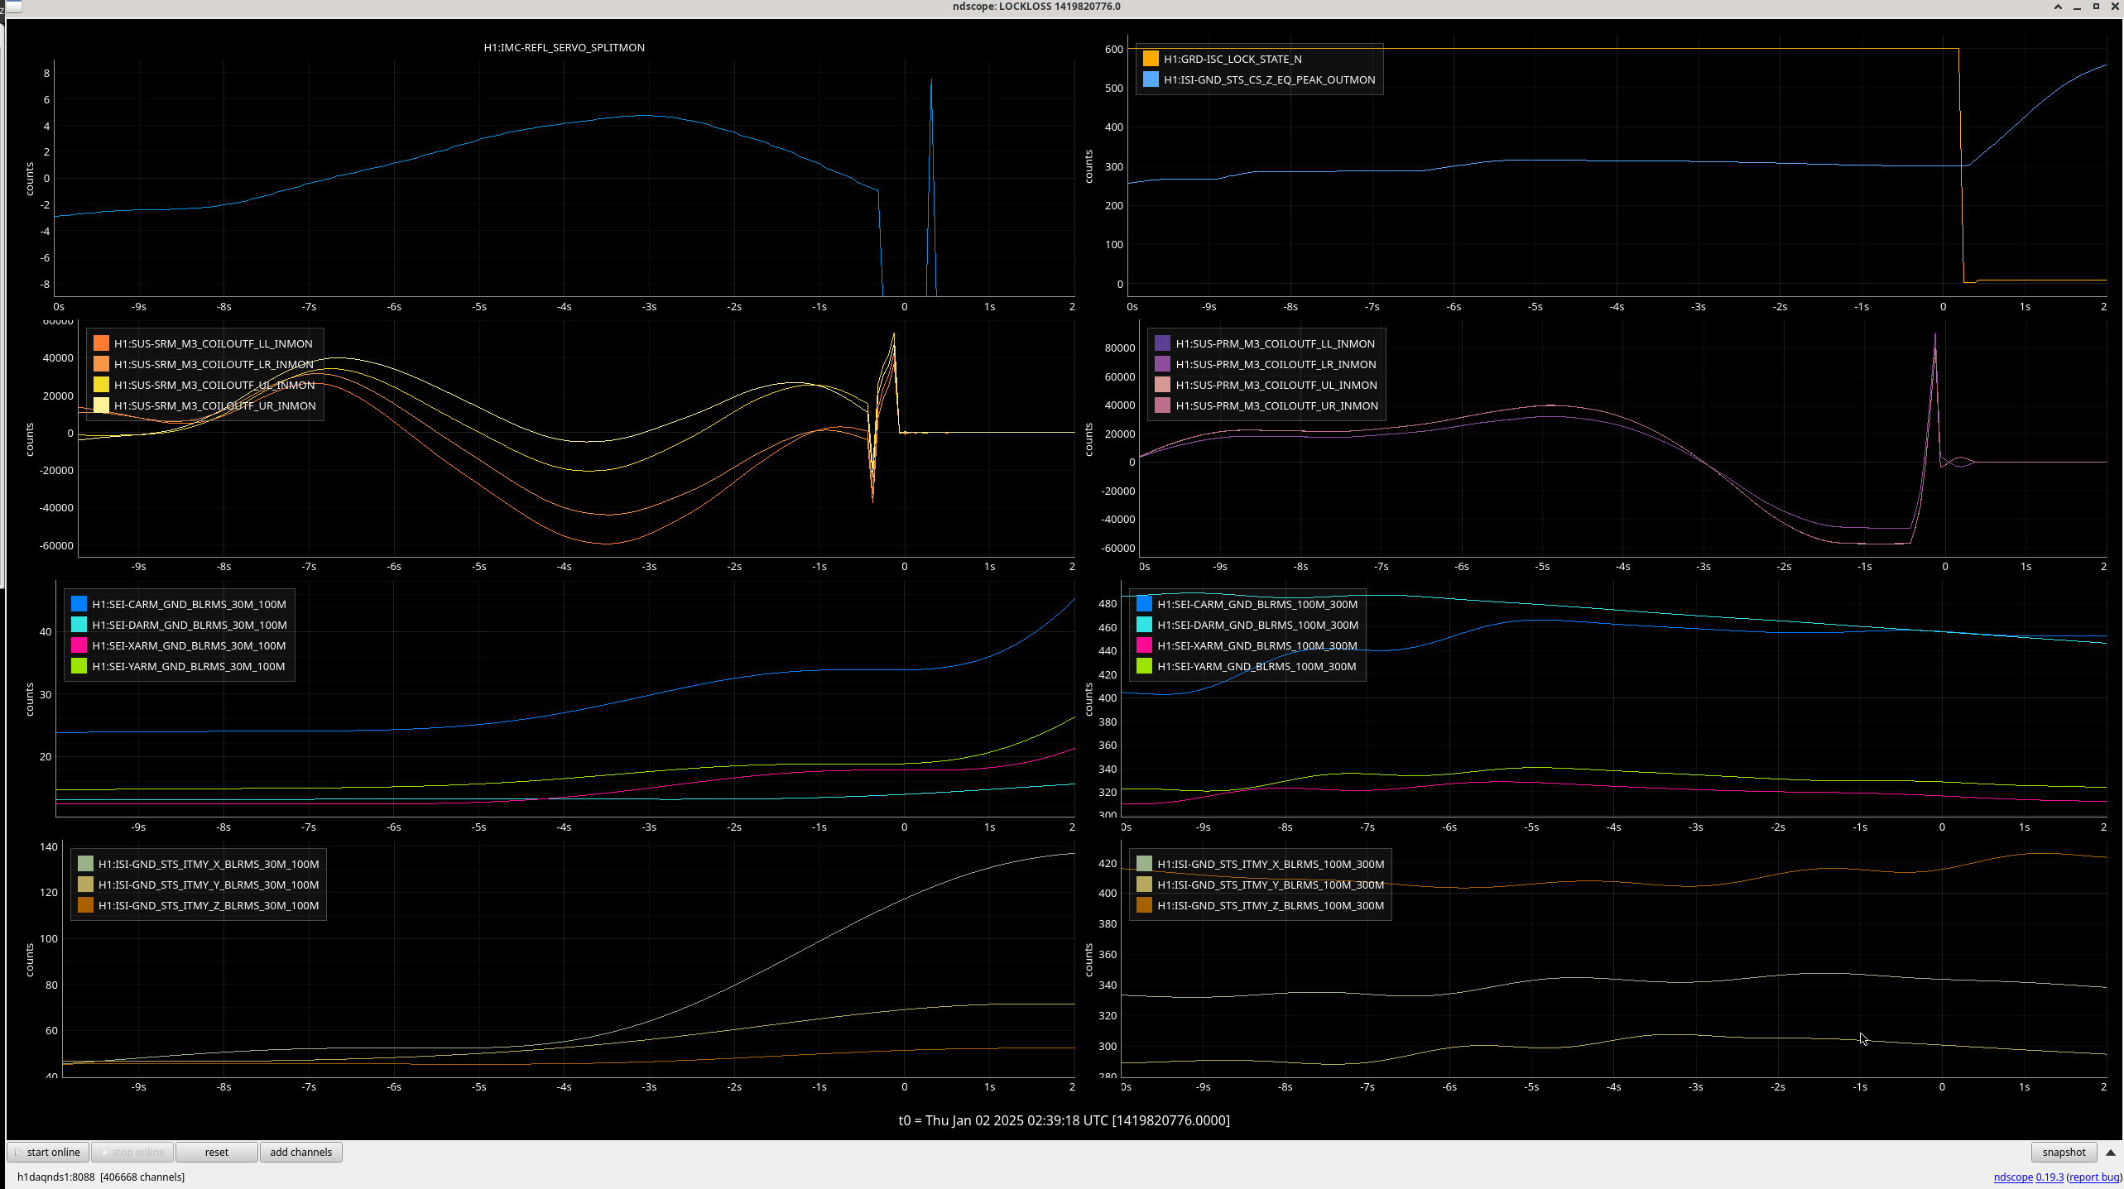Screen dimensions: 2124x1189
Task: Click SEI-CARM_GND_BLRMS_30M_100M blue swatch
Action: coord(79,604)
